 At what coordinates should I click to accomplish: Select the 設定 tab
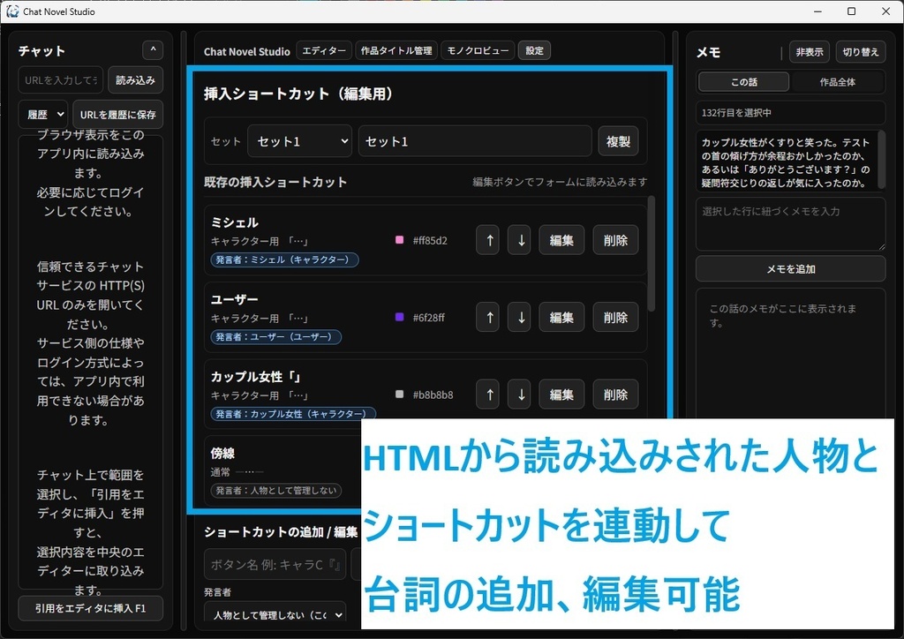click(534, 50)
